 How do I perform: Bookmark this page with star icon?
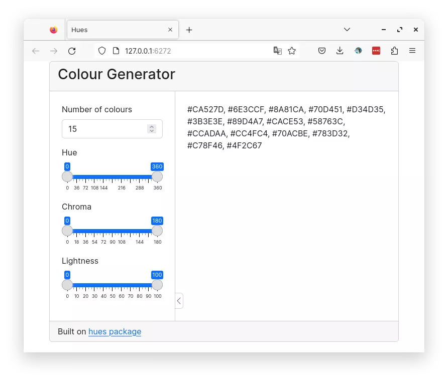point(292,51)
